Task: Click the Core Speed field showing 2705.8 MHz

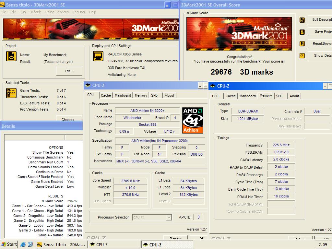Action: [130, 181]
